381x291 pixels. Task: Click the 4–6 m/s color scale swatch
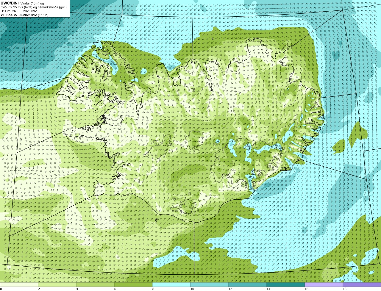(95, 284)
